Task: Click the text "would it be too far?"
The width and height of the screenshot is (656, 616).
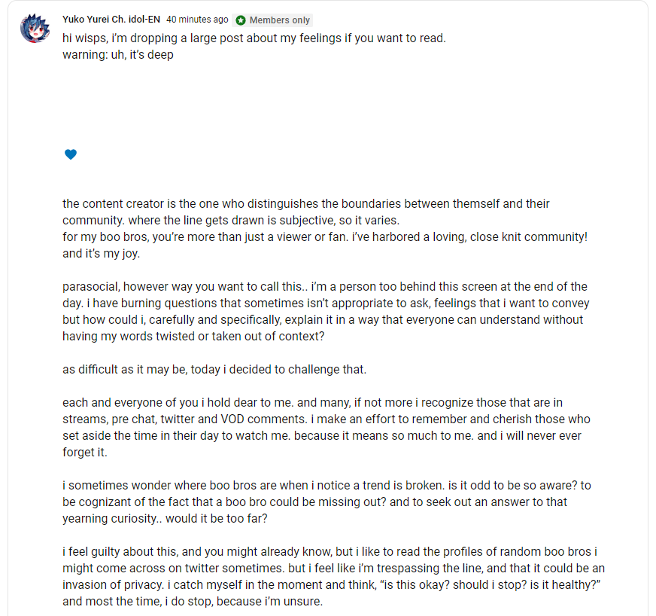Action: click(x=217, y=519)
